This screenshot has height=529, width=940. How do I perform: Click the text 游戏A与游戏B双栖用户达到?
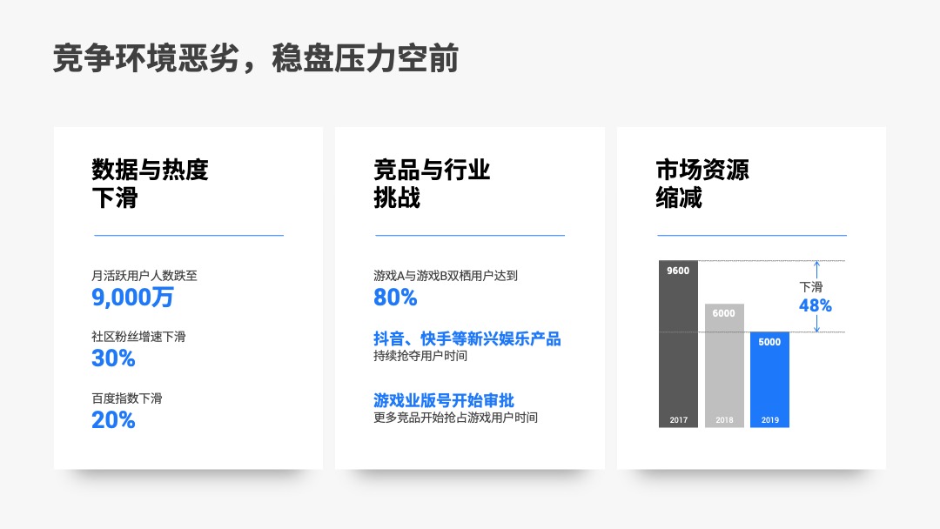tap(446, 276)
